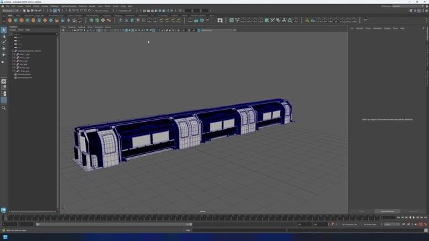429x241 pixels.
Task: Open Attributes menu in Attribute Editor
Action: [x=377, y=28]
